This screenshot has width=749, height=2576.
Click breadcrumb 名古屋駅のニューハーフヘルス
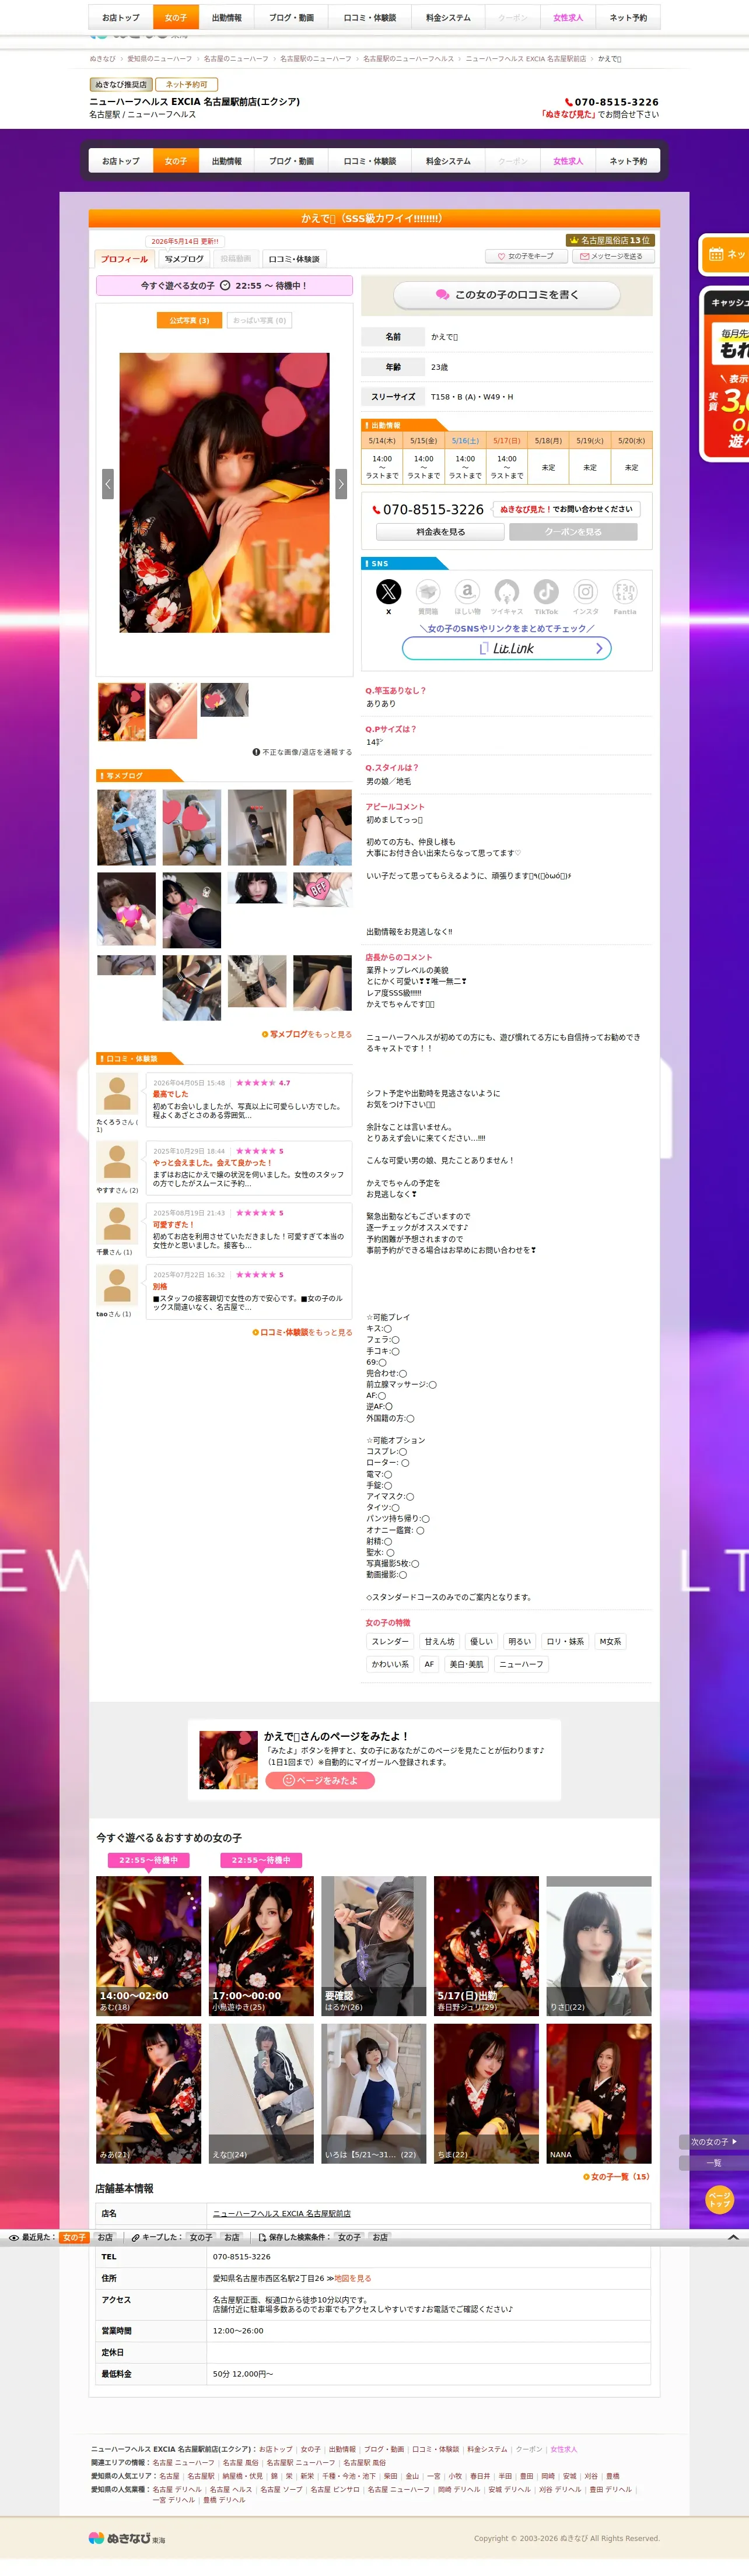tap(408, 59)
